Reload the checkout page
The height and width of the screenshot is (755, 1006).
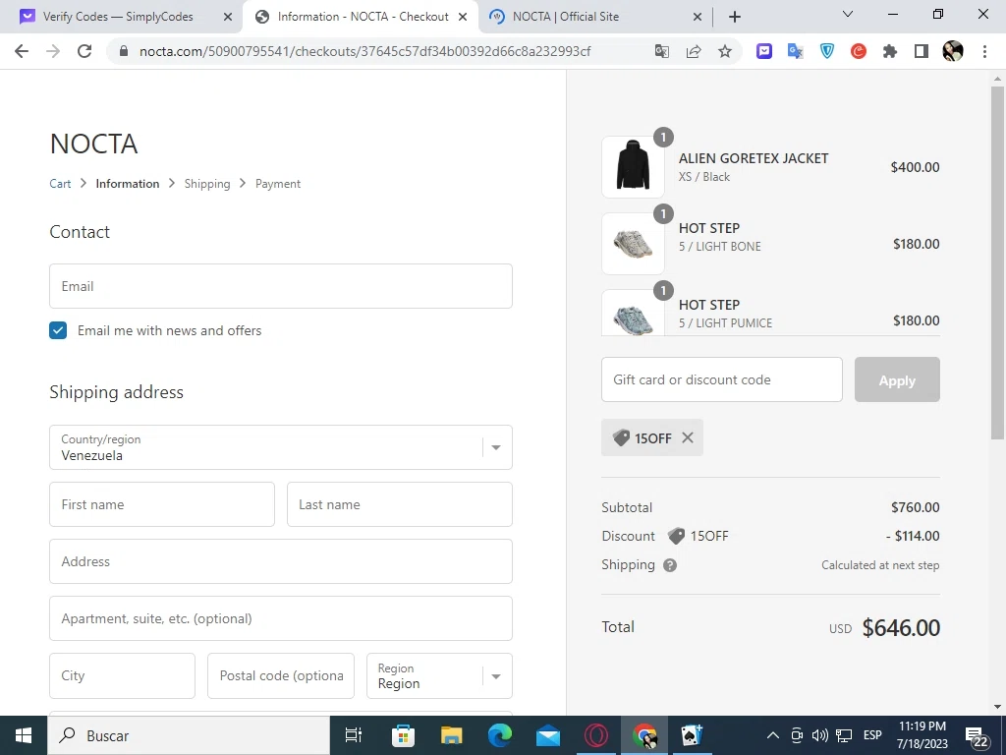(84, 51)
